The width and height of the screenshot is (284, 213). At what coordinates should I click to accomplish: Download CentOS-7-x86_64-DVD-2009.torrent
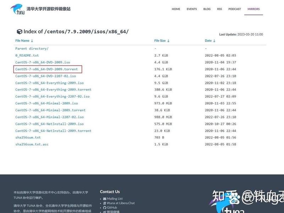[x=47, y=69]
